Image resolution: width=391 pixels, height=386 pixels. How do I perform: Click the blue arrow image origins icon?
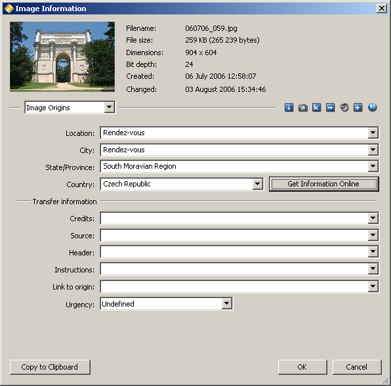pyautogui.click(x=330, y=108)
